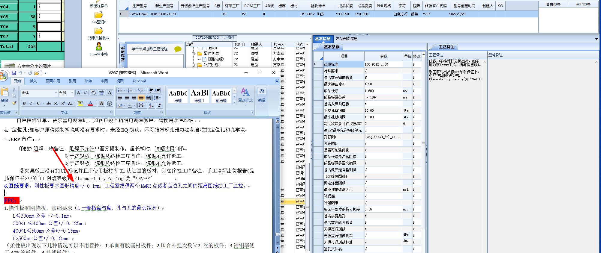Click the Show/Hide paragraph marks icon

pos(160,105)
